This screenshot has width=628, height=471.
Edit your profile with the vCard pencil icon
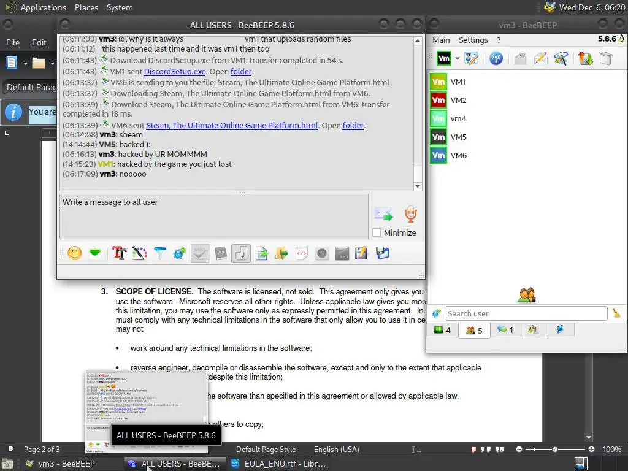[472, 58]
